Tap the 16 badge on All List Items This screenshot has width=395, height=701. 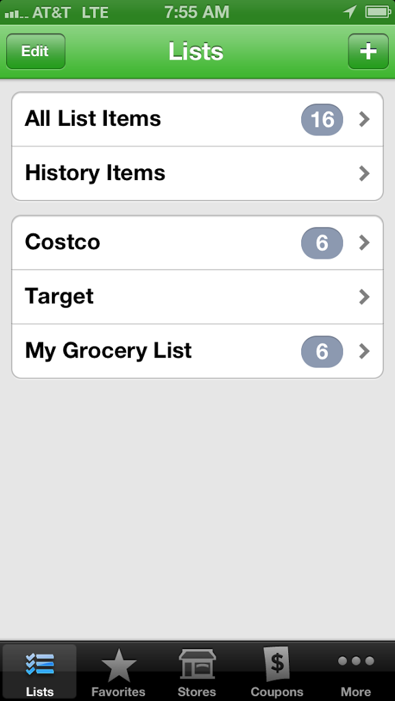coord(322,119)
